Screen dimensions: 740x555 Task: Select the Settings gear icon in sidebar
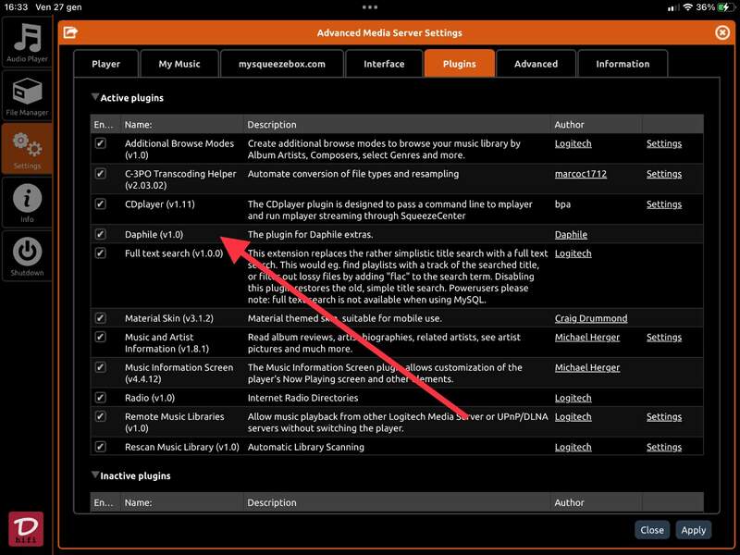click(x=27, y=148)
